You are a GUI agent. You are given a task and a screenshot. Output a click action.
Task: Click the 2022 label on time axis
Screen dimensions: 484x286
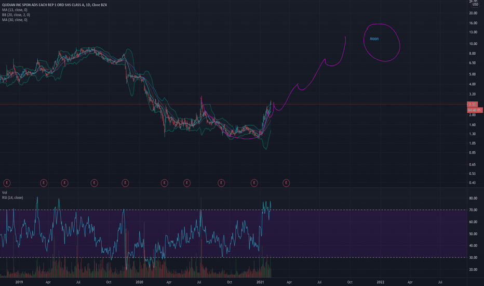381,282
